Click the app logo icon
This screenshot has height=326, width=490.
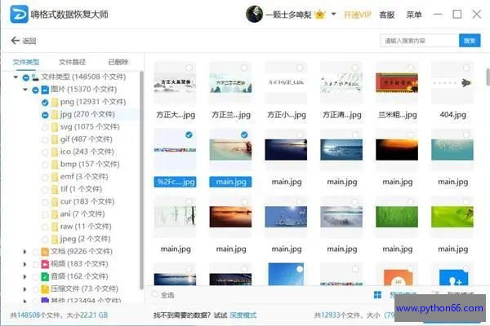tap(19, 14)
